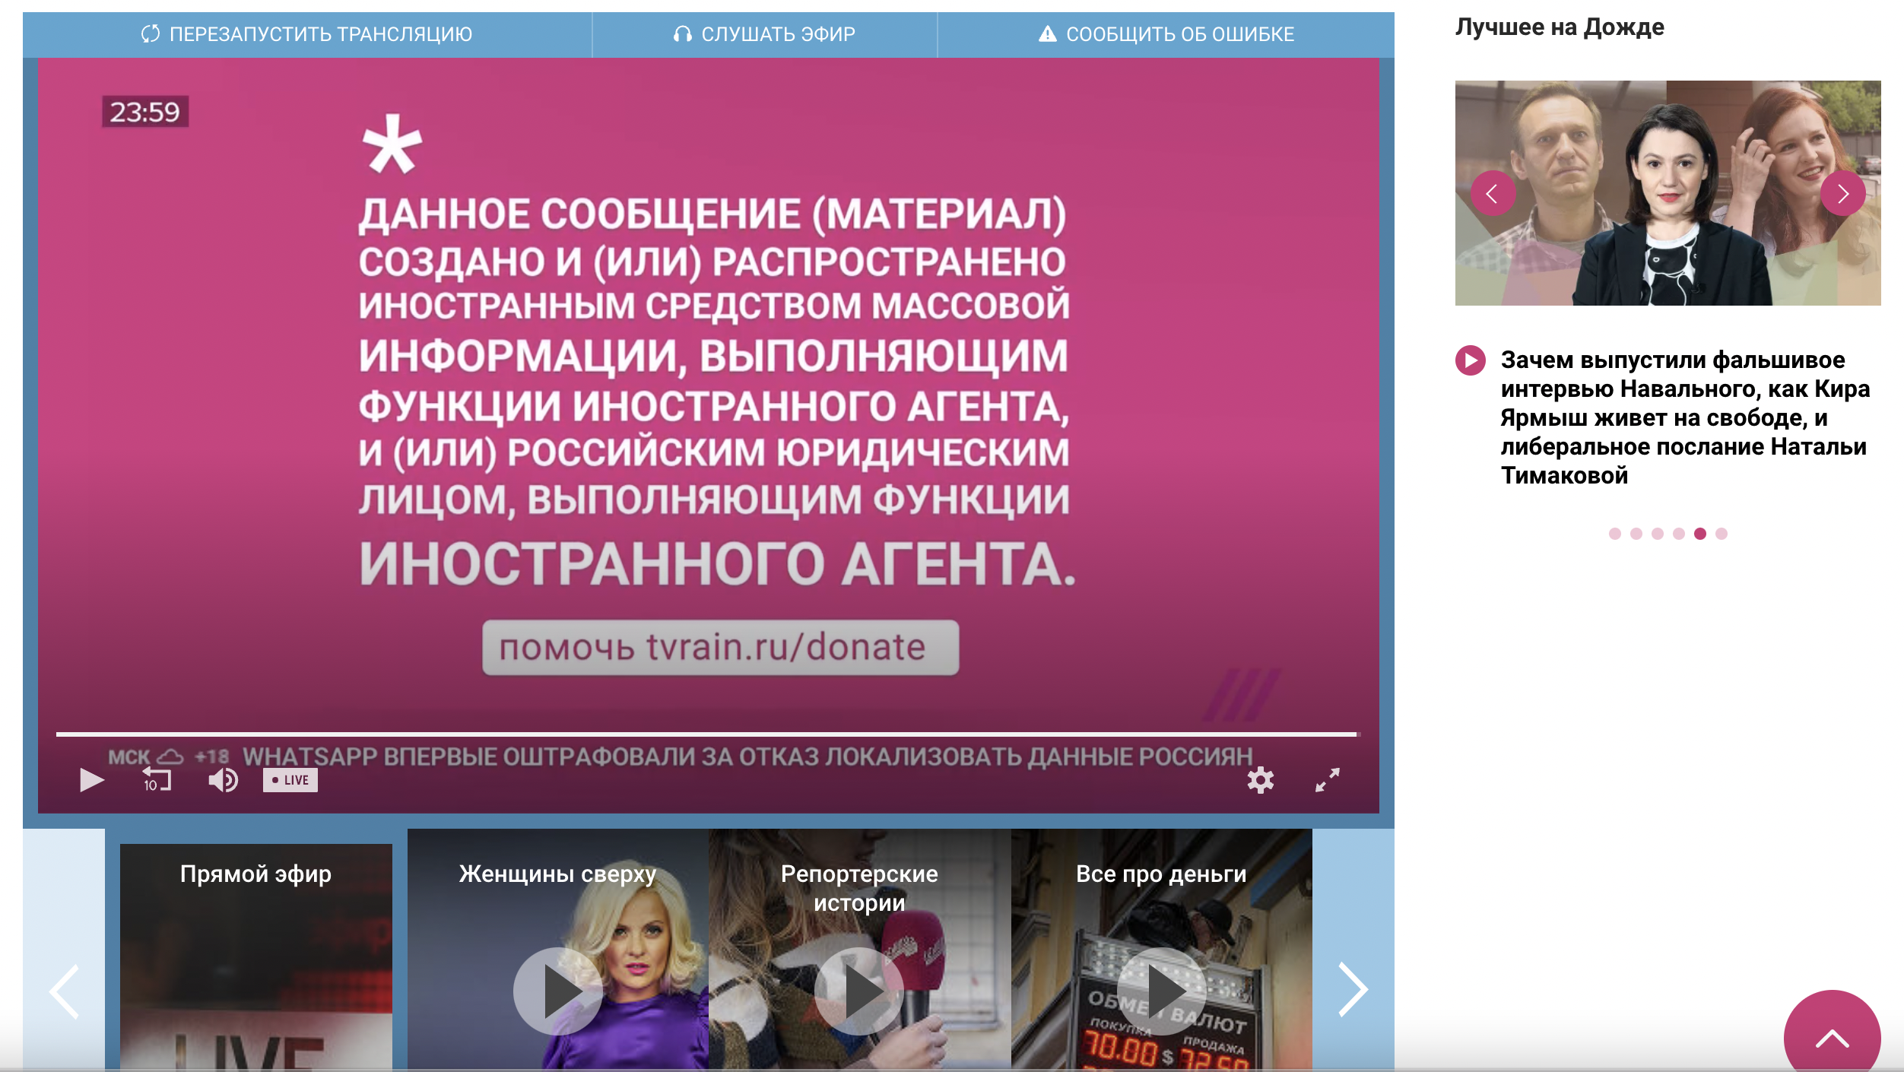Report error via Сообщить об ошибке
The image size is (1904, 1072).
tap(1166, 34)
